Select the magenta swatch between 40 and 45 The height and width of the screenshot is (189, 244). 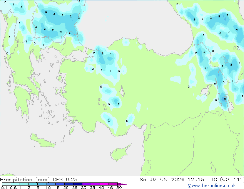point(104,184)
